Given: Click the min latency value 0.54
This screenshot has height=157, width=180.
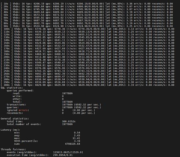Looking at the screenshot, I should coord(77,133).
